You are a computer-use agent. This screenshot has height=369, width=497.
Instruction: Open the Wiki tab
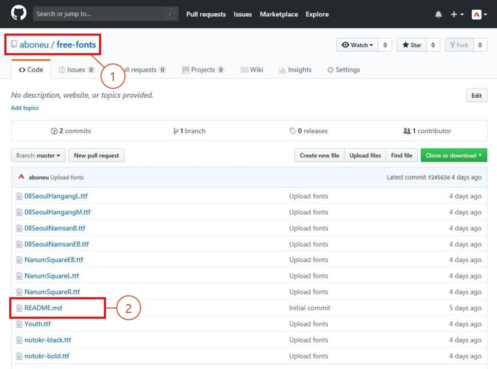pos(252,70)
